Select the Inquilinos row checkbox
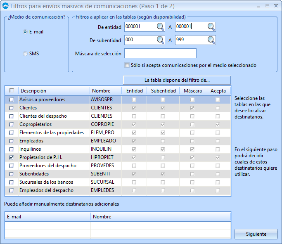 (x=11, y=149)
